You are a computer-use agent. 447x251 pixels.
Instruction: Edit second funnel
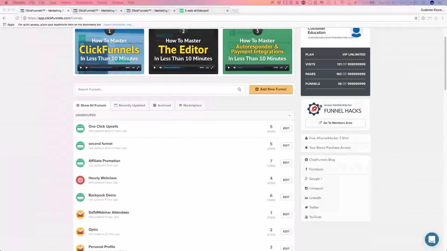[286, 145]
